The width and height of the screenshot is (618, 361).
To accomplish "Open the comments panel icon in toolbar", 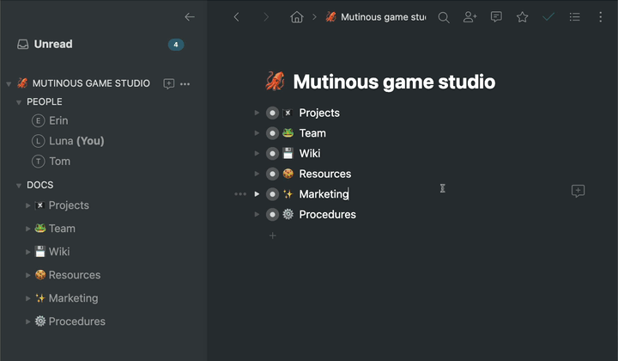I will point(496,17).
